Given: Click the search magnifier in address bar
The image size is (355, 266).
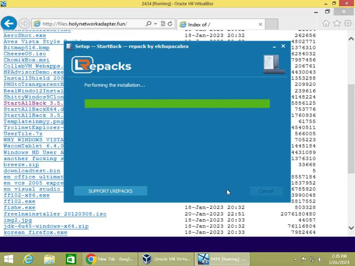Looking at the screenshot, I should pos(148,24).
